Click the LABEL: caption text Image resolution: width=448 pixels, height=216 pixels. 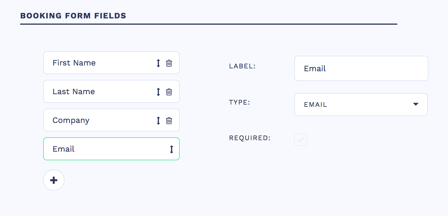click(x=242, y=66)
